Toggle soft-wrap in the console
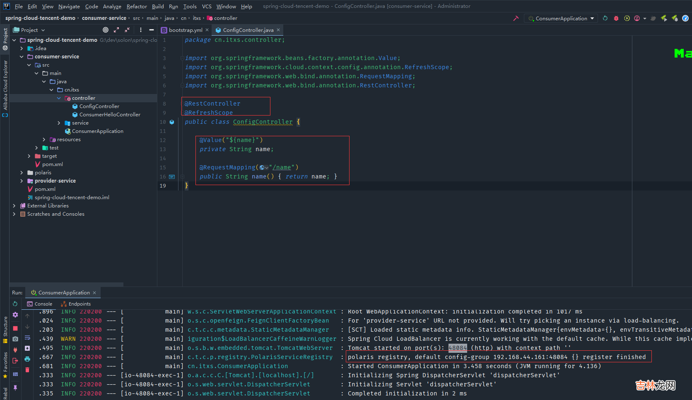The image size is (692, 400). click(27, 337)
